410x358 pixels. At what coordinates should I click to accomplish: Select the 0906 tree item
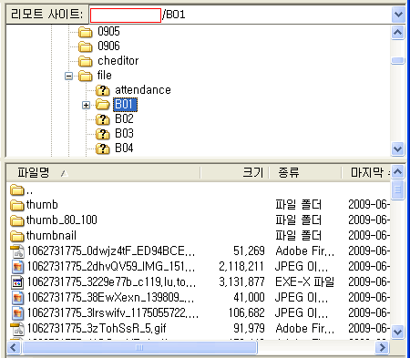click(108, 46)
